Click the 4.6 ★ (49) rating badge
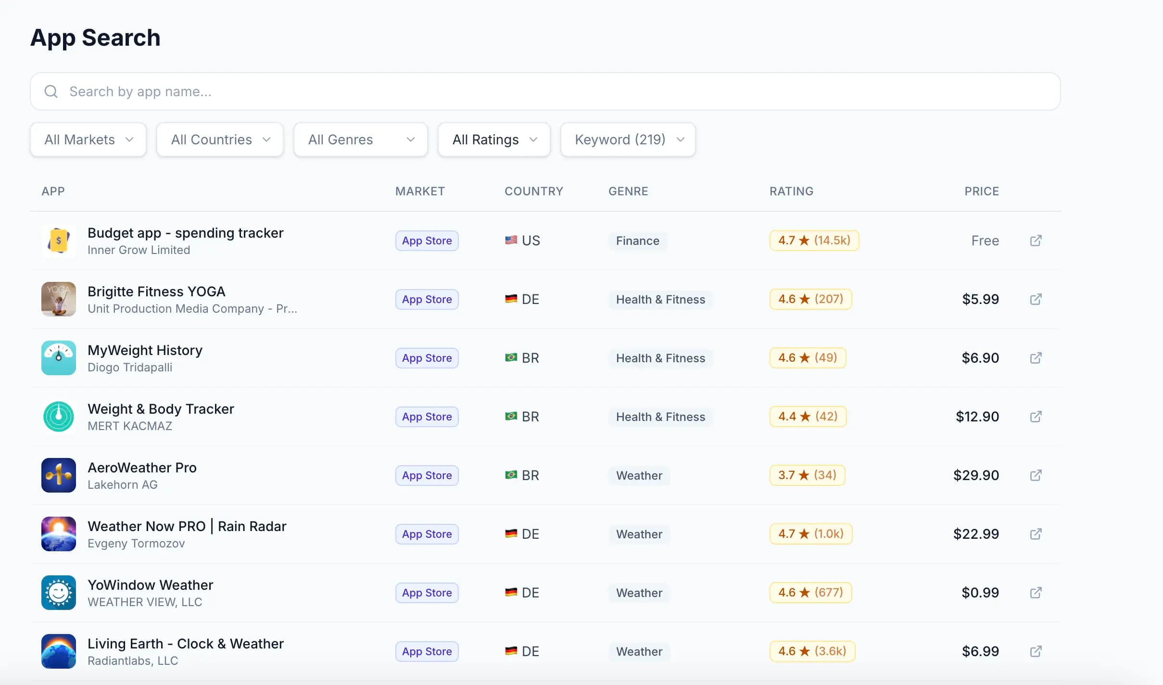This screenshot has width=1163, height=685. (808, 358)
